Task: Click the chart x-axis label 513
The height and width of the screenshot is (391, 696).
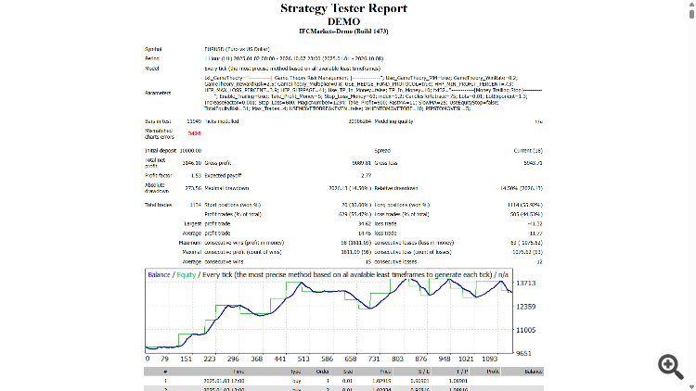Action: point(303,359)
